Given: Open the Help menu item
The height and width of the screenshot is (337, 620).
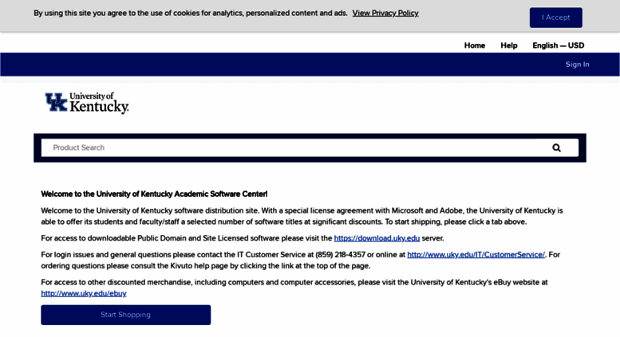Looking at the screenshot, I should [509, 45].
